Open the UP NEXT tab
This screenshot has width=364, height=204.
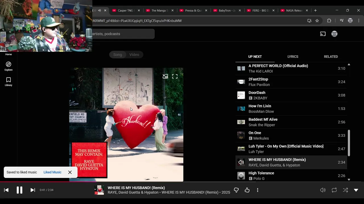click(255, 57)
